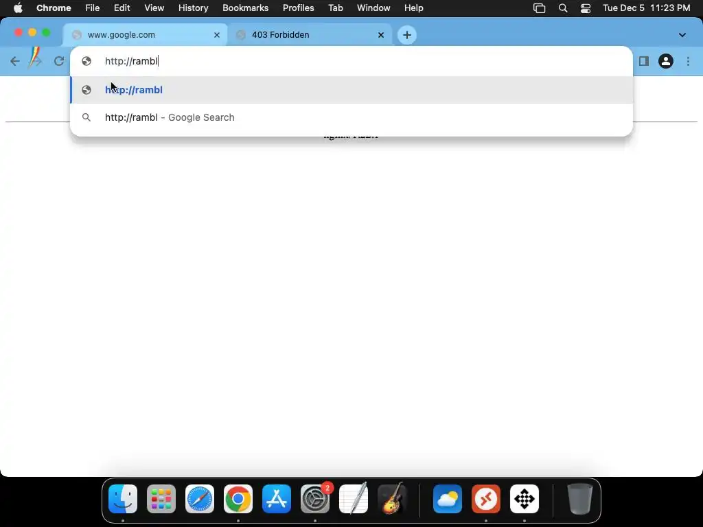703x527 pixels.
Task: Click the search magnifier icon in suggestion row
Action: tap(87, 117)
